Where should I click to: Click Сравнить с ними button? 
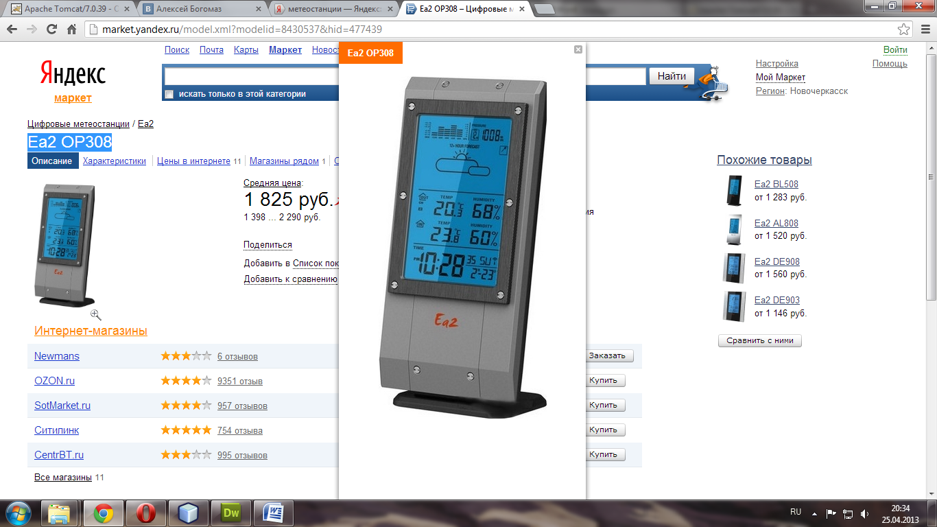click(760, 341)
